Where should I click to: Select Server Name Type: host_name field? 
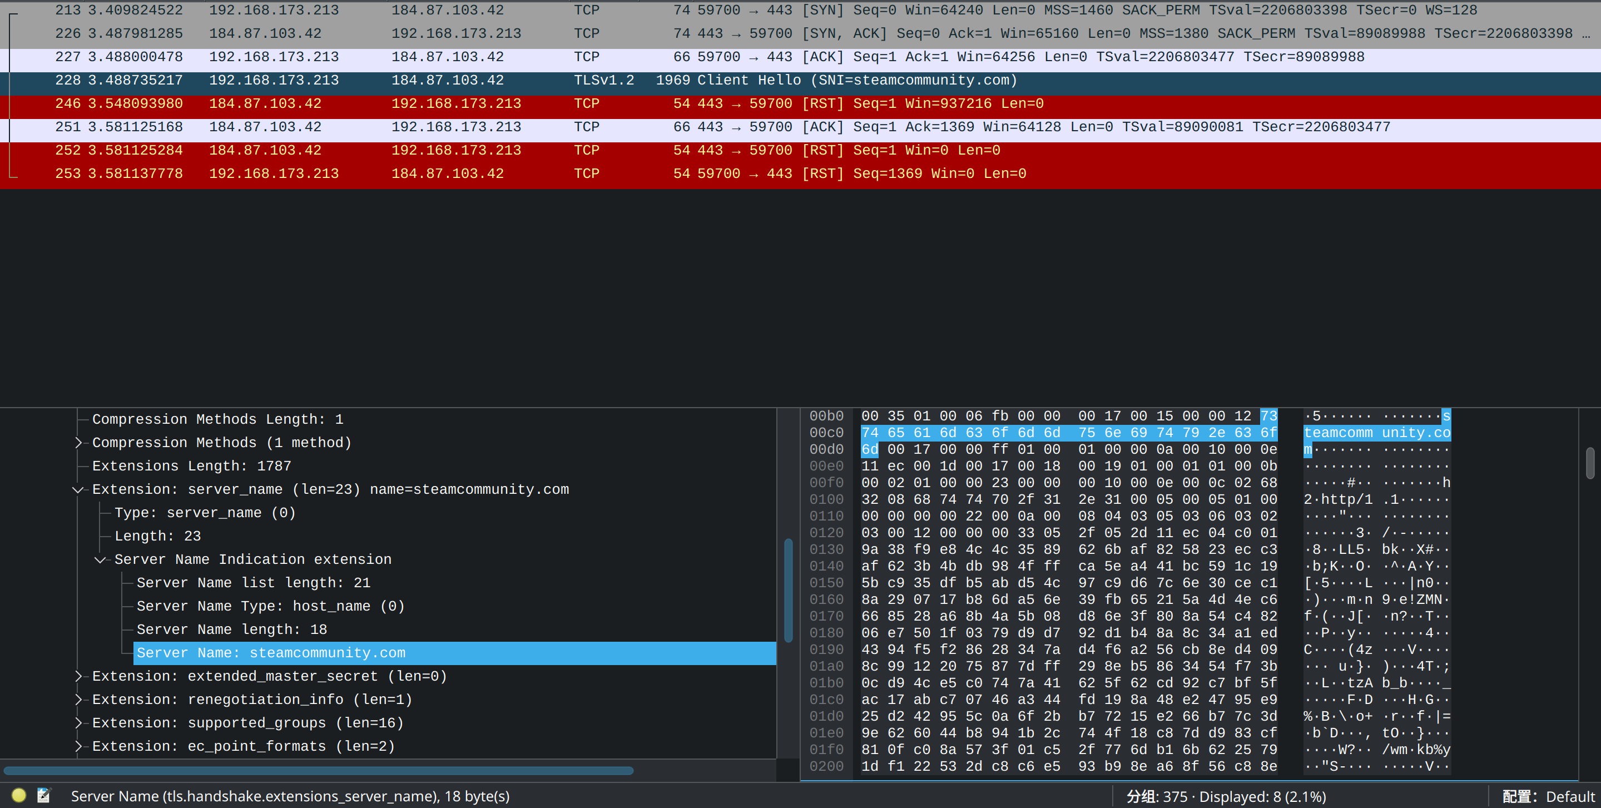pos(270,607)
